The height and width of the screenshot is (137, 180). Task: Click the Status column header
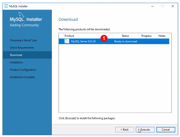tap(125, 36)
